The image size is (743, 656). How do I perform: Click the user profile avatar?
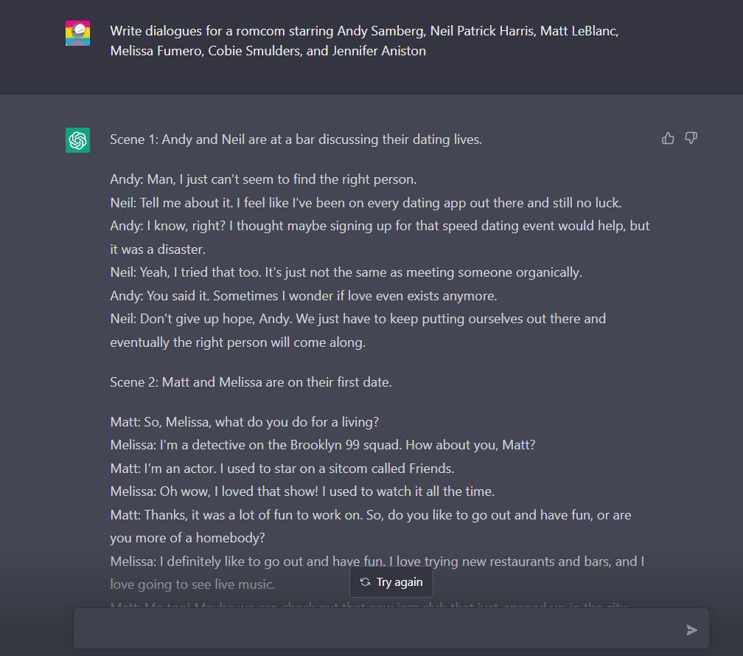pos(77,33)
